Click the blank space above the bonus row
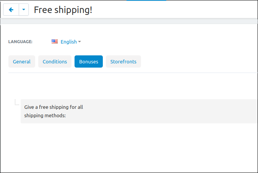The width and height of the screenshot is (258, 173). coord(133,86)
